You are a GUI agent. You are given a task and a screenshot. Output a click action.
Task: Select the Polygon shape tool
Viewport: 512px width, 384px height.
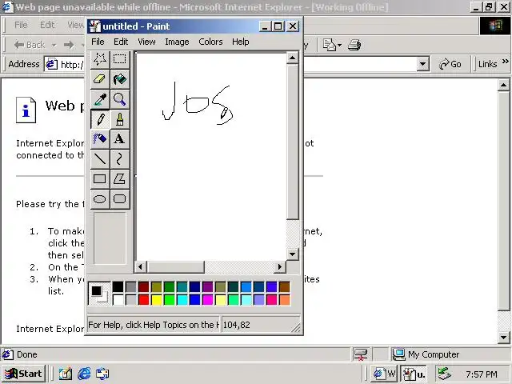coord(119,179)
